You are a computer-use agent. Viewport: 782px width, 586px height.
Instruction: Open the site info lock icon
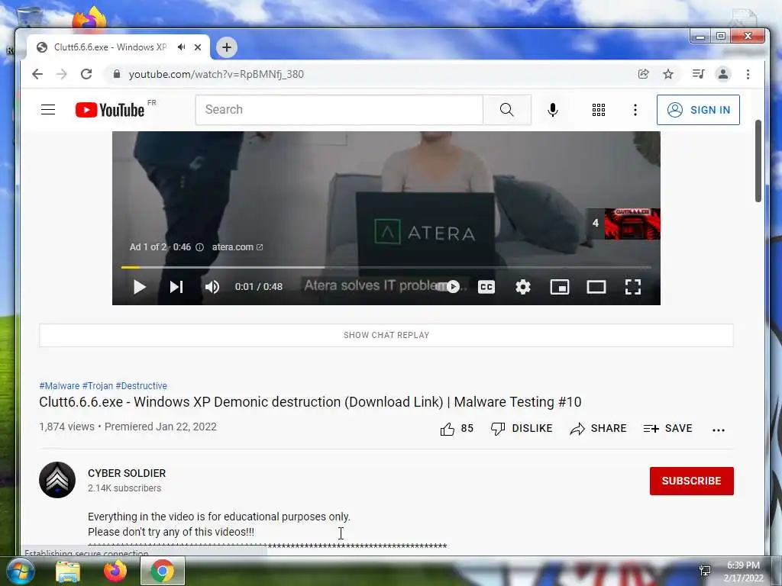(x=117, y=74)
